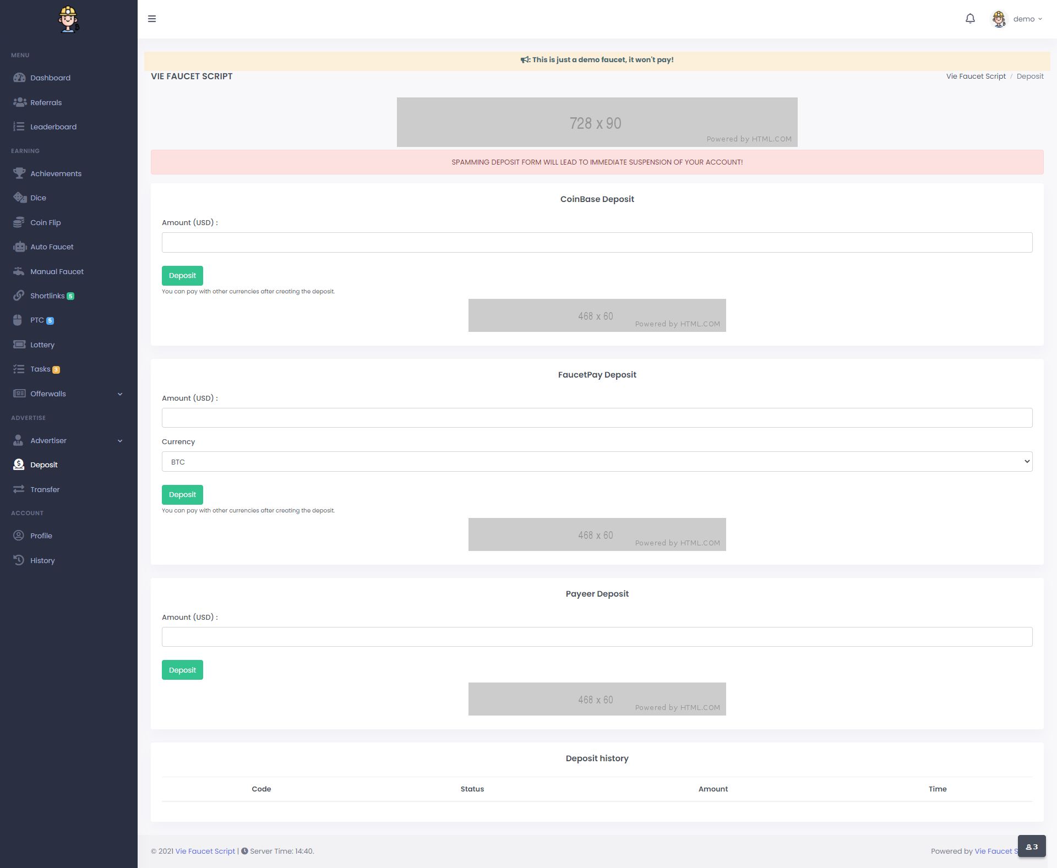
Task: Open the notifications bell icon
Action: pos(970,19)
